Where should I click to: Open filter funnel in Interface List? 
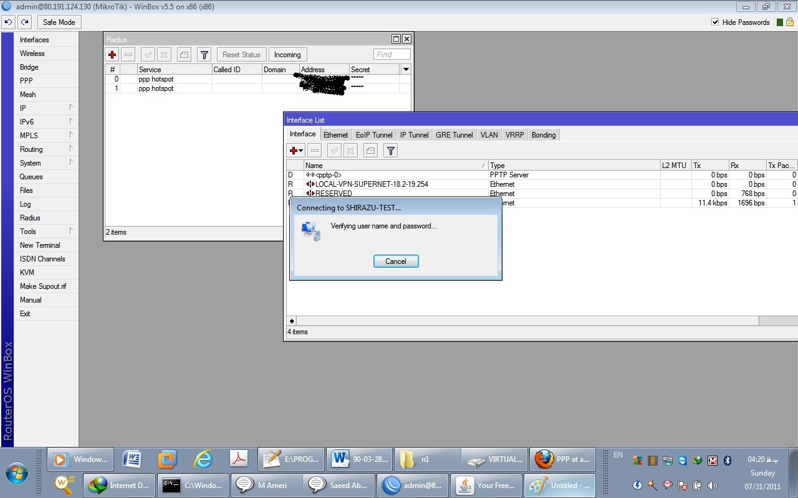coord(390,151)
